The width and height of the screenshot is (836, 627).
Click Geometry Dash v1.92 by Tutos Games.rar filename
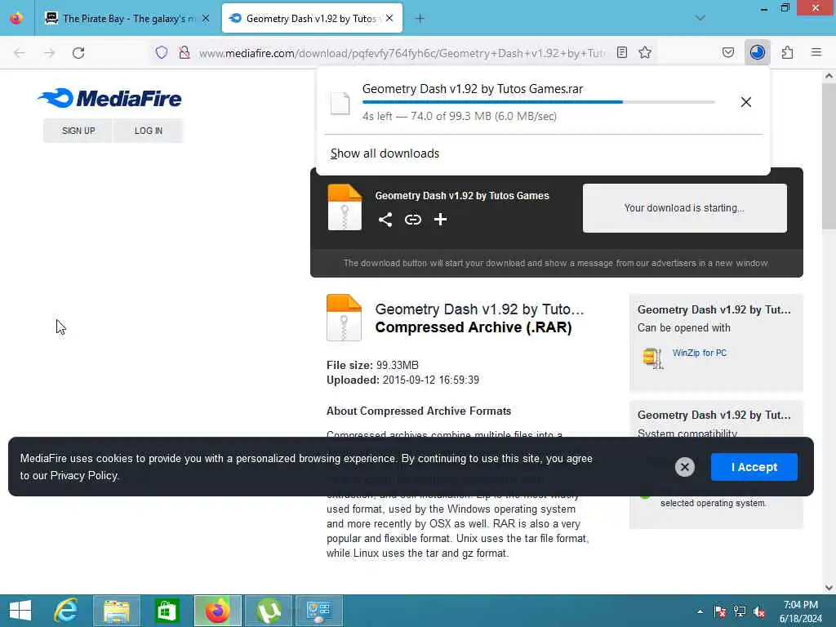(473, 89)
